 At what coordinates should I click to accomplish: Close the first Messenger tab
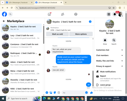point(32,3)
